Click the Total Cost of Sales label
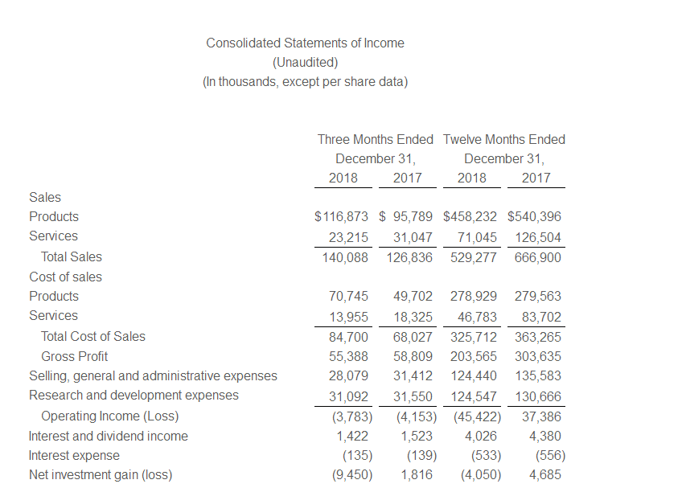Image resolution: width=682 pixels, height=488 pixels. pyautogui.click(x=93, y=336)
